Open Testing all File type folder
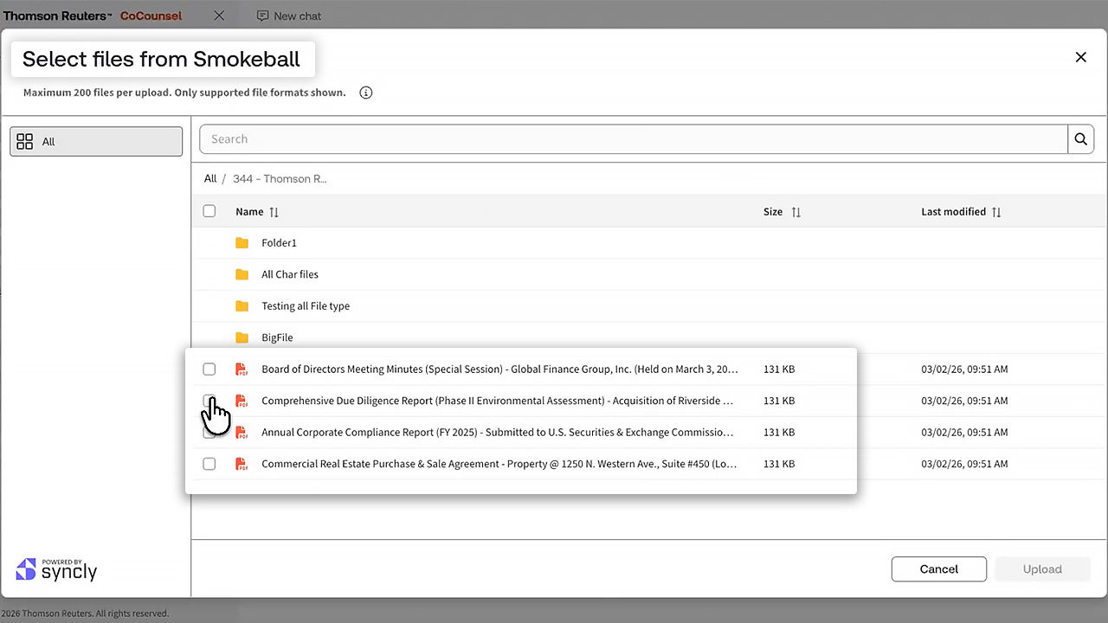The height and width of the screenshot is (623, 1108). [x=306, y=306]
